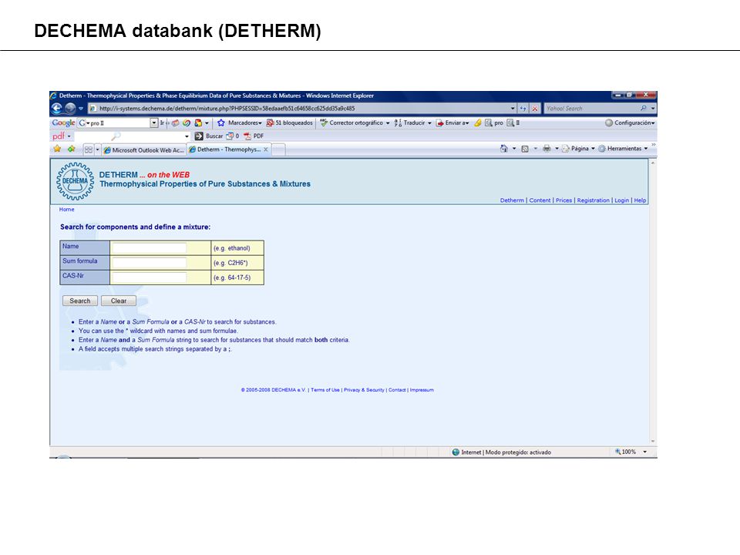The image size is (740, 555).
Task: Click the Favorites Center star icon
Action: (57, 149)
